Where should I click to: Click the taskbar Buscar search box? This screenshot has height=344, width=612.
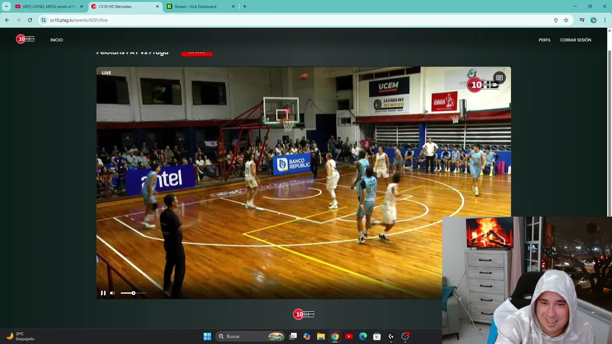(x=251, y=336)
